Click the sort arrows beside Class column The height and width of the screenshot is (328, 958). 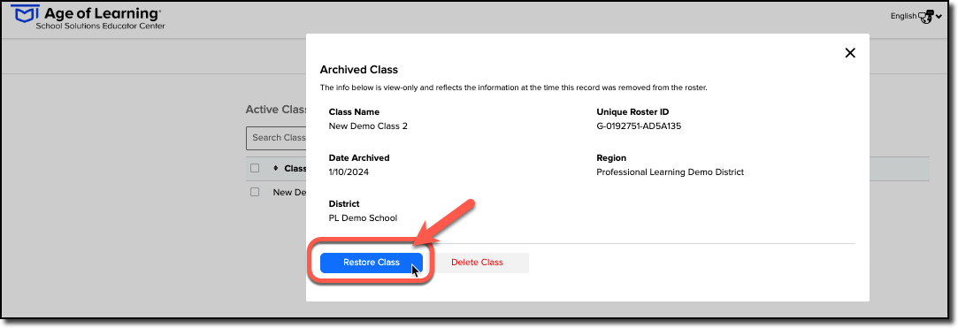tap(276, 168)
